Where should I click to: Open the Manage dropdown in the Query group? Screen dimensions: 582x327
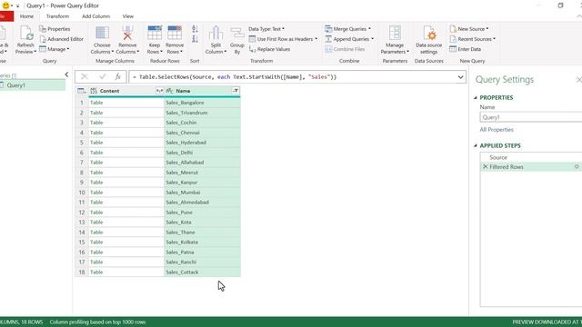click(55, 49)
